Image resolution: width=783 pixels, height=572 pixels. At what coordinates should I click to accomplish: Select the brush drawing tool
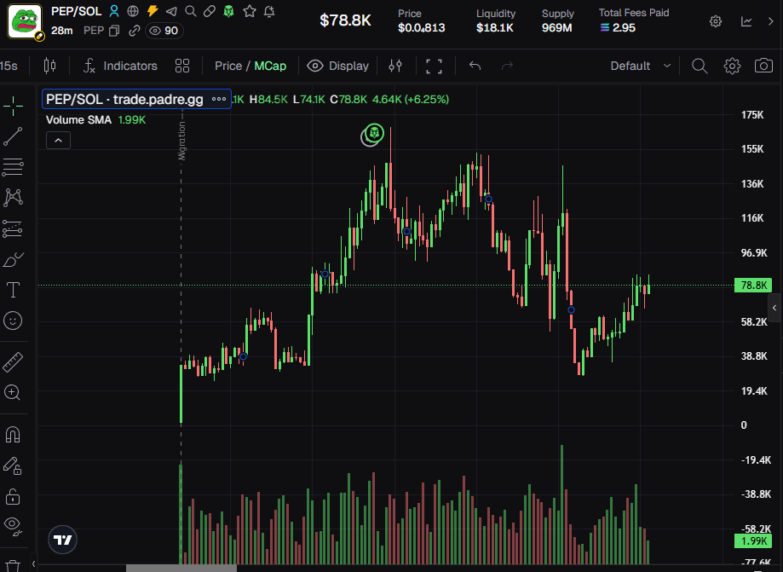click(13, 260)
